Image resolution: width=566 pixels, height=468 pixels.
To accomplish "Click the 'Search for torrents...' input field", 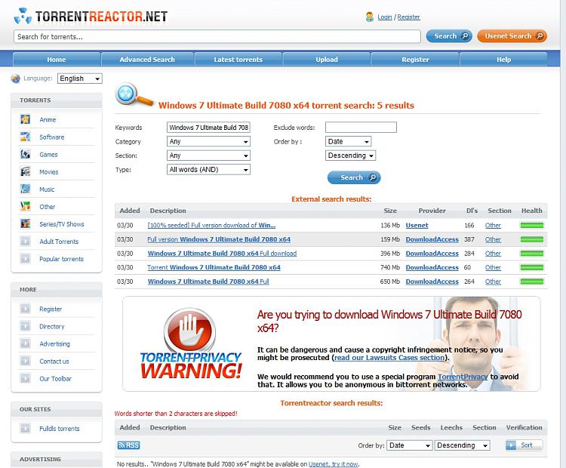I will (x=217, y=36).
